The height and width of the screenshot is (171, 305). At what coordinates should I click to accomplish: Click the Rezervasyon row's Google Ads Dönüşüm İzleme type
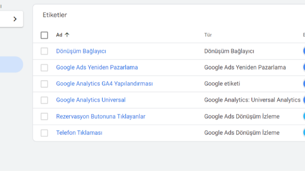point(242,116)
